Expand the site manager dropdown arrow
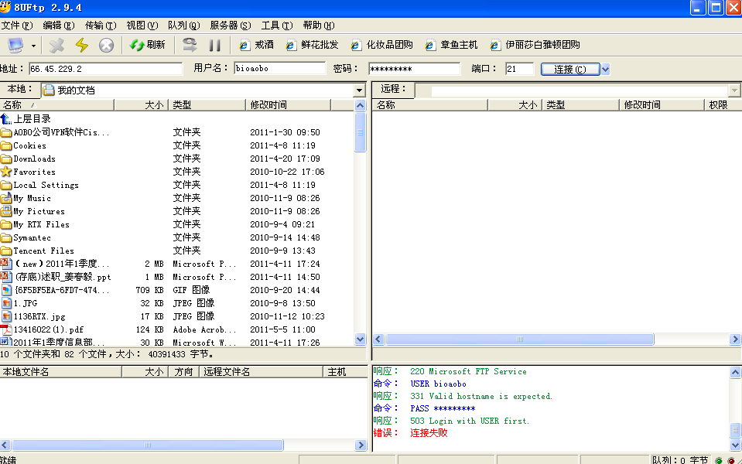 [x=33, y=46]
